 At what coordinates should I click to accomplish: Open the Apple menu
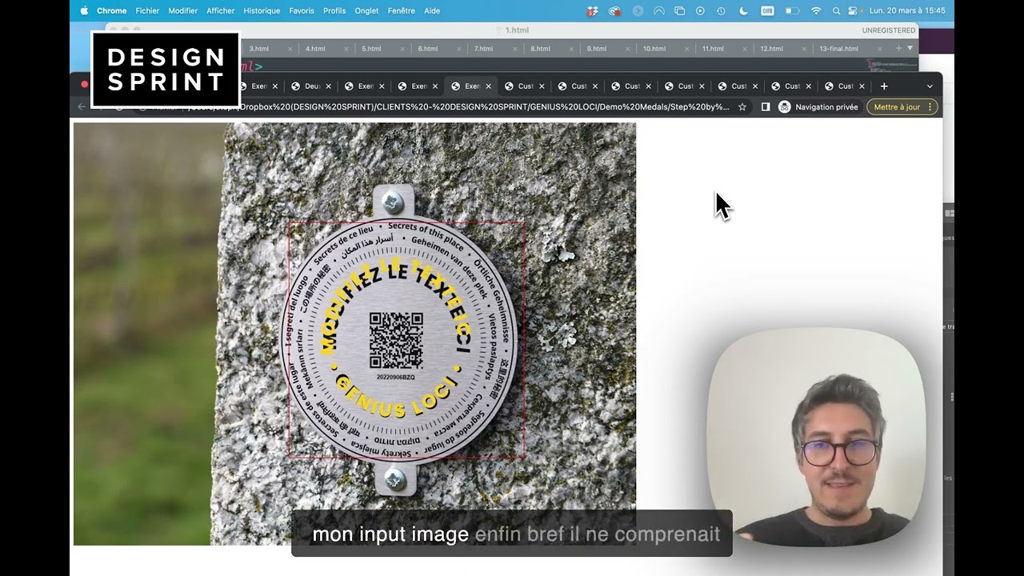84,10
